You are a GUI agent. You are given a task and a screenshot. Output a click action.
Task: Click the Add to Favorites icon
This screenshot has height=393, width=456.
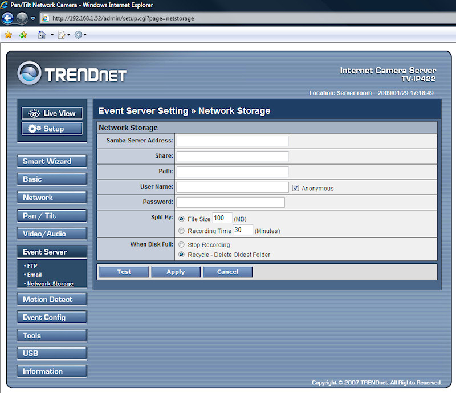click(x=23, y=35)
